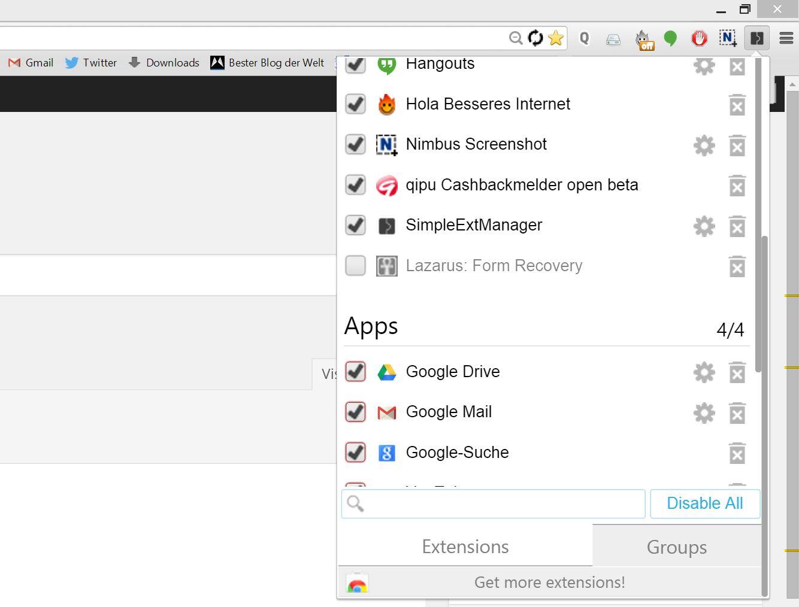The image size is (799, 607).
Task: Click the Nimbus Screenshot toolbar icon
Action: tap(728, 38)
